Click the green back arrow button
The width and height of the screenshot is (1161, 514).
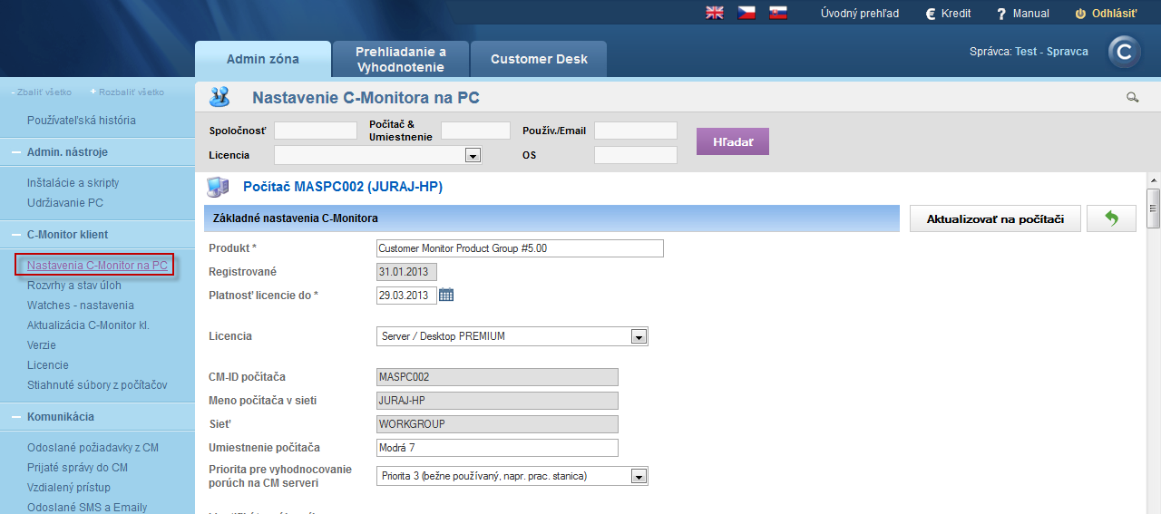[x=1111, y=218]
